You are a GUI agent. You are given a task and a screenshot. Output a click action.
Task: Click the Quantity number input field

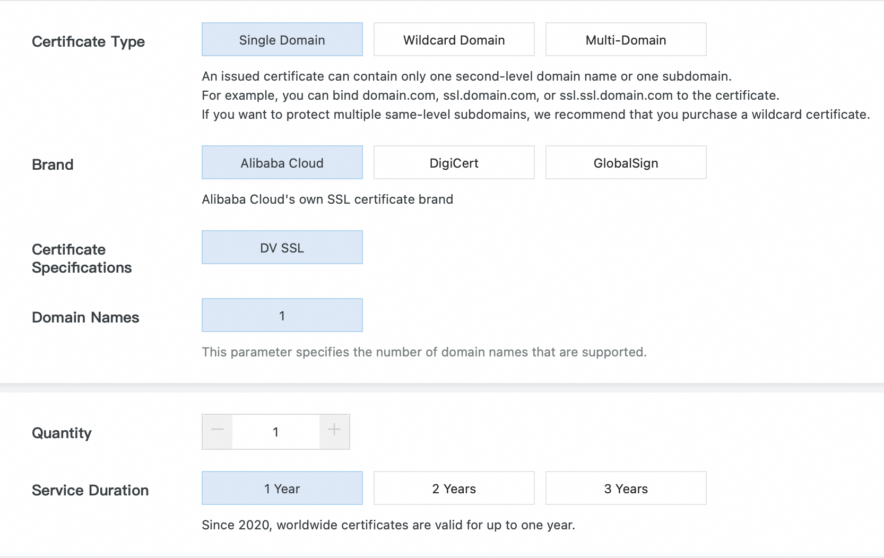(x=276, y=432)
